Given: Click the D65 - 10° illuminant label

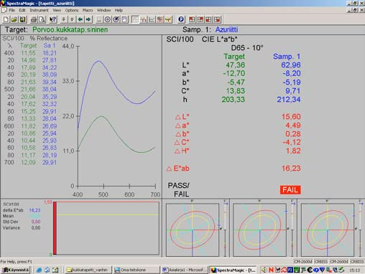Looking at the screenshot, I should click(247, 48).
